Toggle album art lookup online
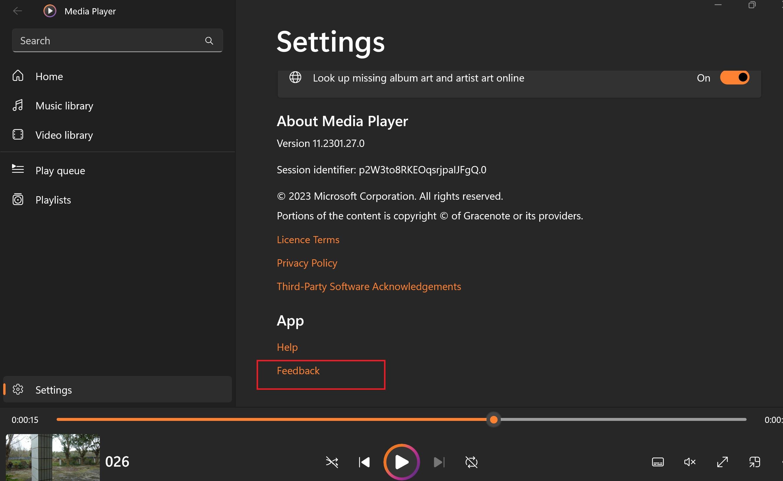The image size is (783, 481). pyautogui.click(x=734, y=78)
